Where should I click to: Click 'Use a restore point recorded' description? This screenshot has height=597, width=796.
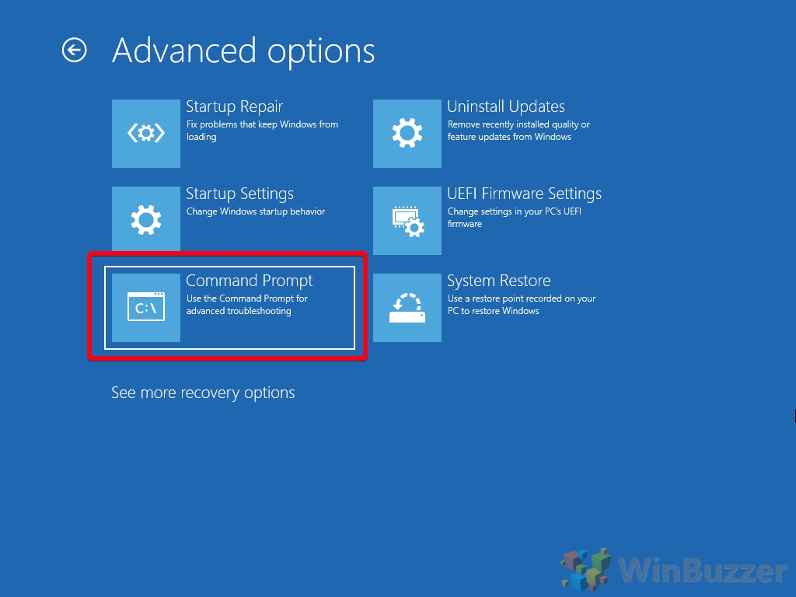click(522, 305)
